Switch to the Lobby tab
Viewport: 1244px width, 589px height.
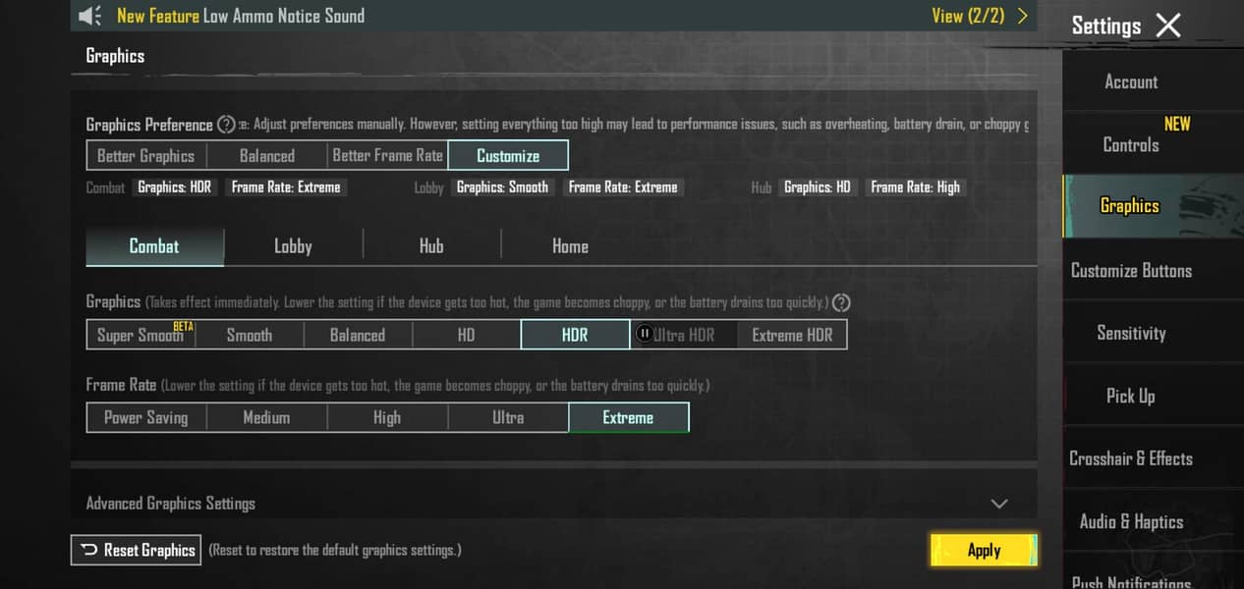(x=293, y=246)
